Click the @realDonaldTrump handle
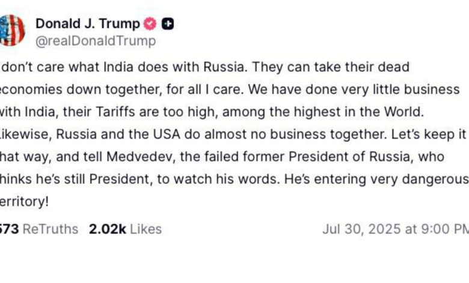This screenshot has width=469, height=283. coord(96,41)
